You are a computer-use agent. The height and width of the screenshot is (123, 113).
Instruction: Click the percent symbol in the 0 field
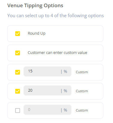click(x=66, y=110)
